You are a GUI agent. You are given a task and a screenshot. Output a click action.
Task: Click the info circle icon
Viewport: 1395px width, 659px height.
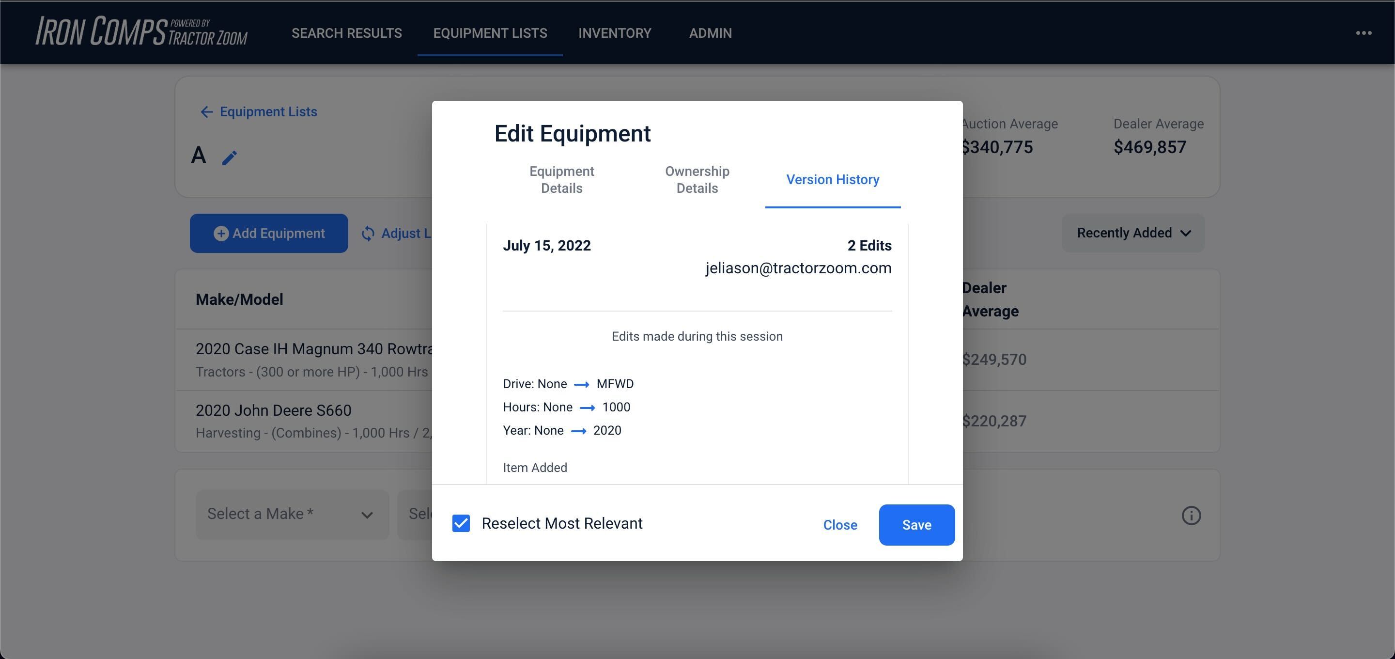(1191, 515)
